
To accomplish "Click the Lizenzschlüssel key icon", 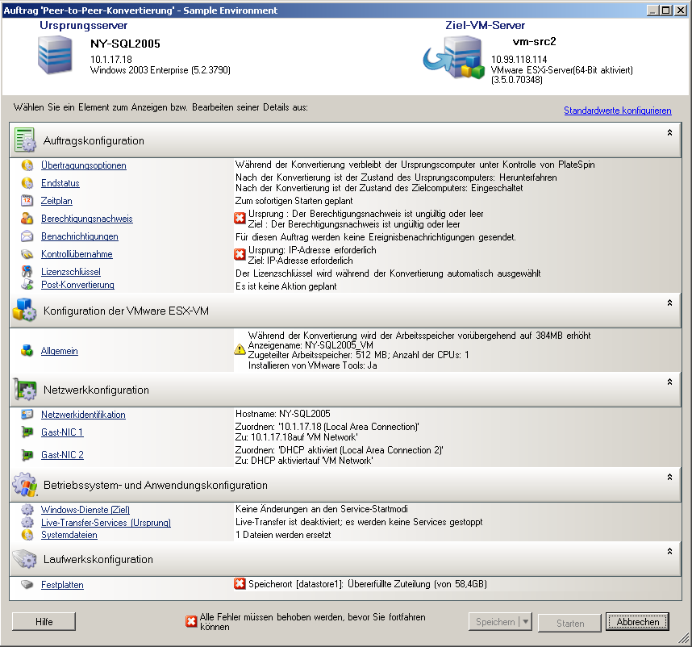I will coord(27,272).
